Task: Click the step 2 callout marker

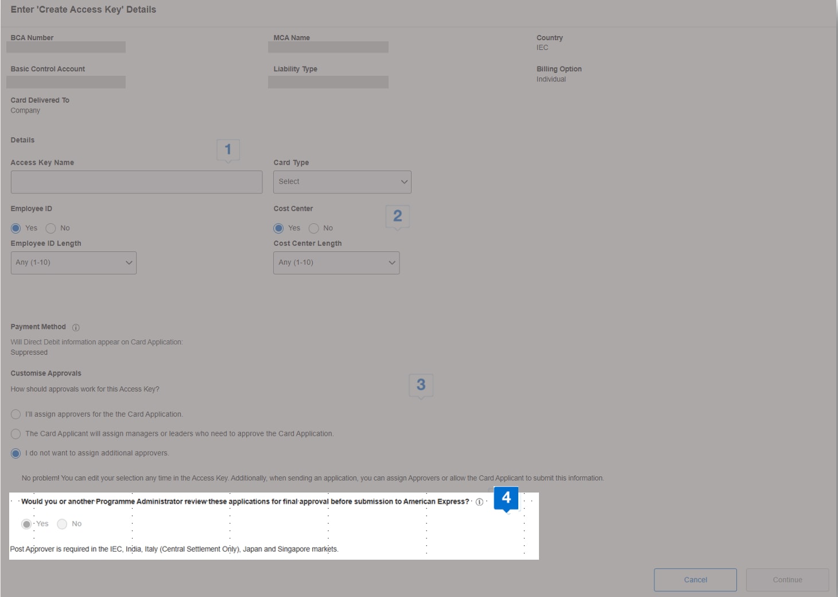Action: click(397, 216)
